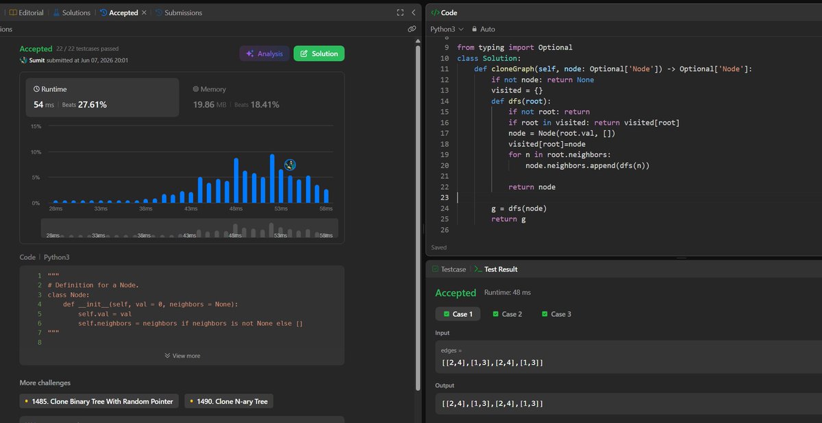Collapse the left panel with chevron arrow

413,12
